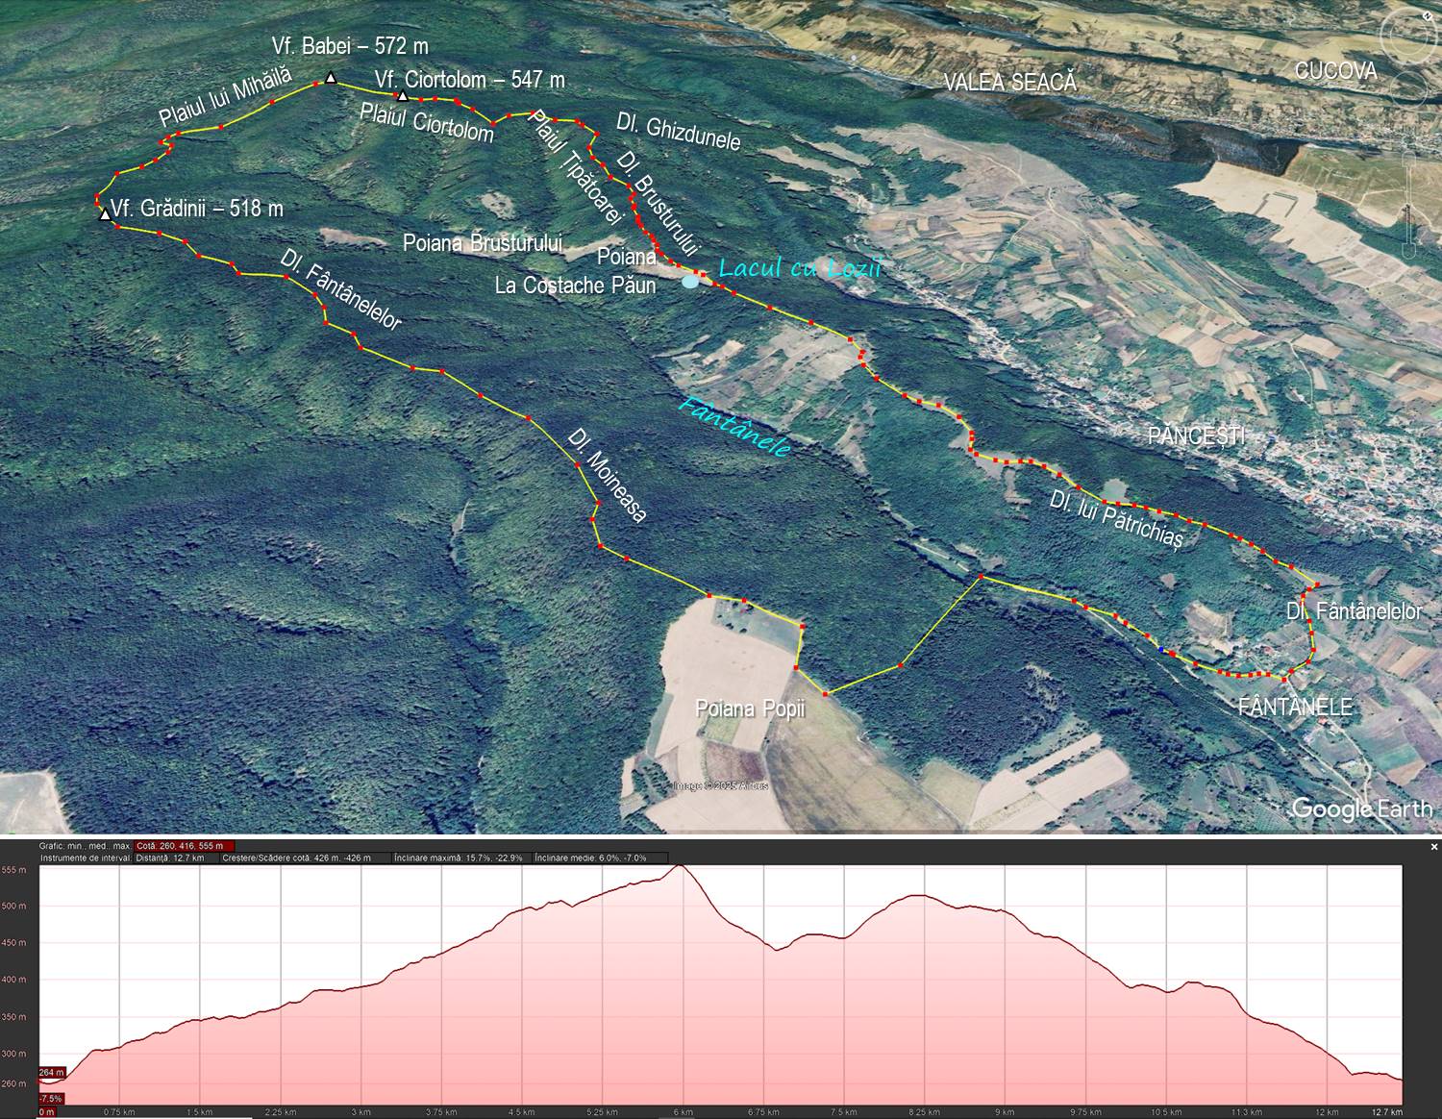This screenshot has height=1119, width=1442.
Task: Click the Vf. Babei summit triangle marker
Action: click(331, 78)
